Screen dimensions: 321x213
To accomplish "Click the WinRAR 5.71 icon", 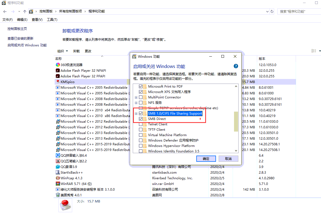I will point(58,184).
